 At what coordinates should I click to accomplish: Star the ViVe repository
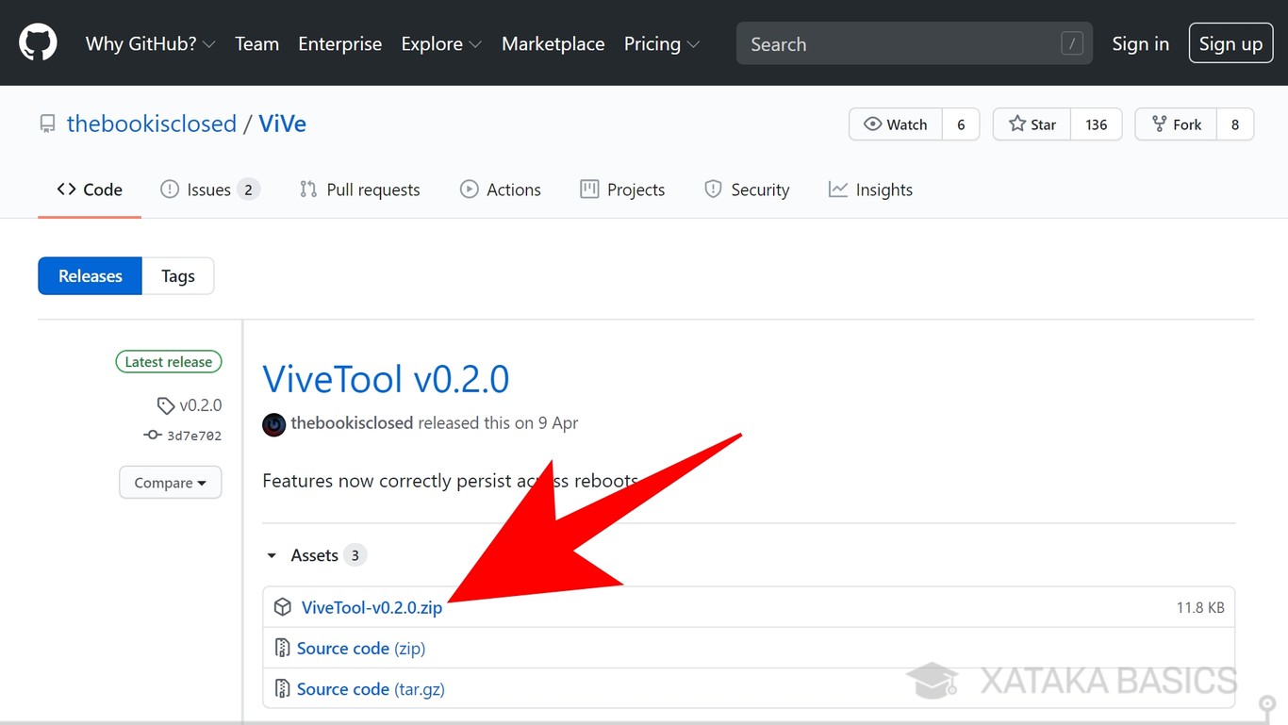tap(1032, 124)
